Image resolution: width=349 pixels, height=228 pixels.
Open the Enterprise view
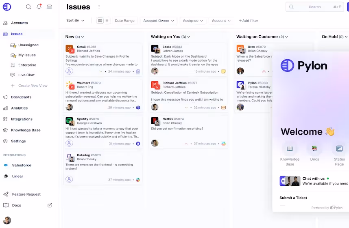pos(27,65)
